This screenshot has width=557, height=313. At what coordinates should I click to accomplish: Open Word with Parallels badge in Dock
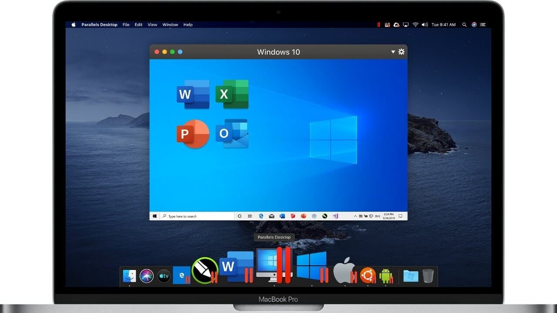[237, 267]
